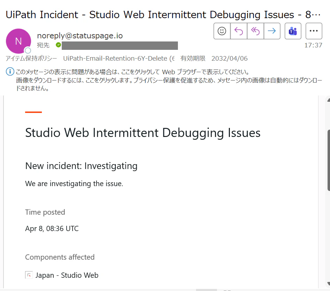Click the UiPath-Email-Retention-6Y-Delete policy text
Screen dimensions: 330x291
click(x=119, y=58)
